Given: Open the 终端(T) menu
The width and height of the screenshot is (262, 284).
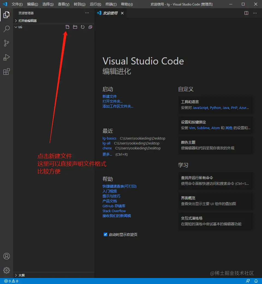Looking at the screenshot, I should pos(111,4).
